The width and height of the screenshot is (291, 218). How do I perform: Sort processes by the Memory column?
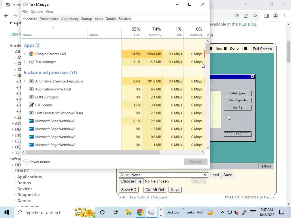coord(153,32)
